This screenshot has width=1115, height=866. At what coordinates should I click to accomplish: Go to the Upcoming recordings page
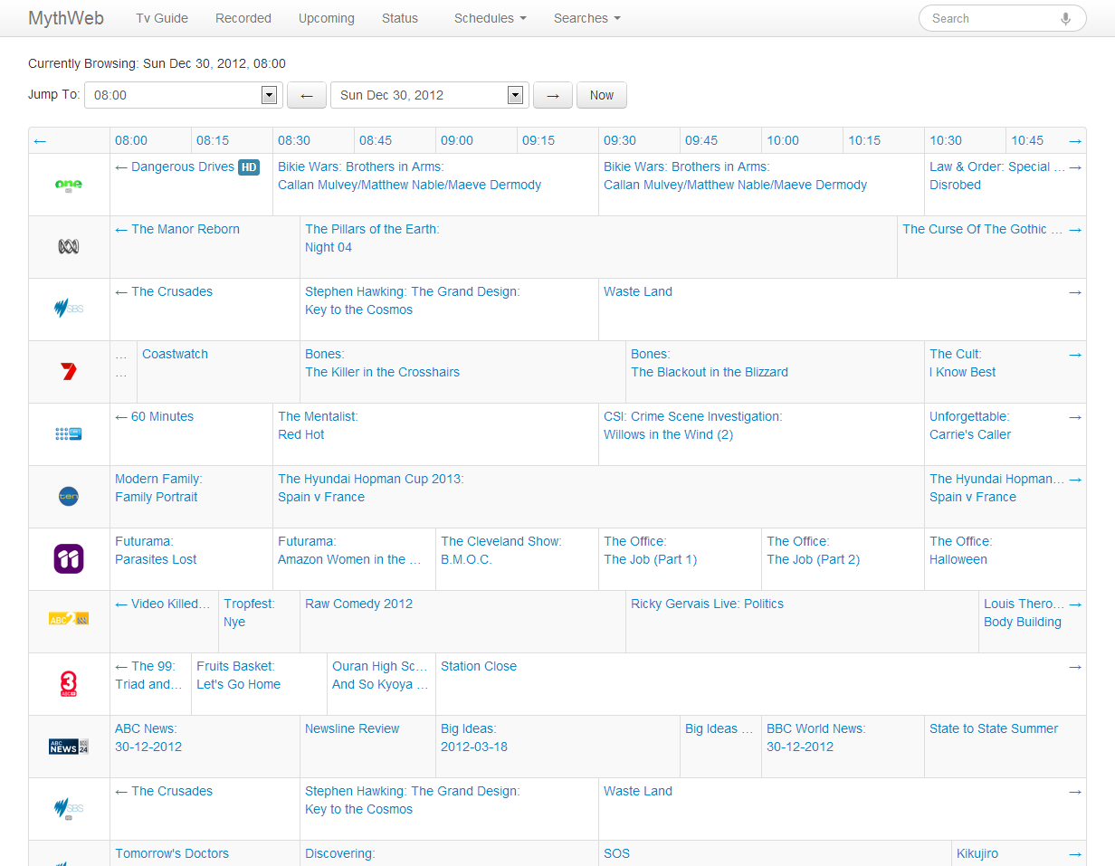(x=327, y=18)
